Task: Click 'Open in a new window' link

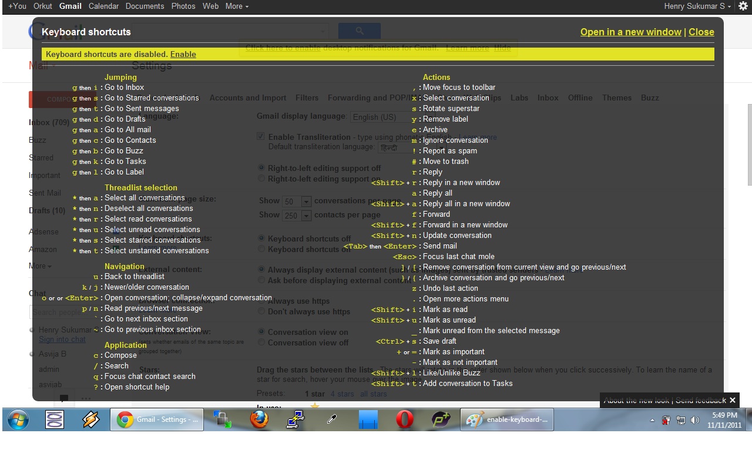Action: (630, 32)
